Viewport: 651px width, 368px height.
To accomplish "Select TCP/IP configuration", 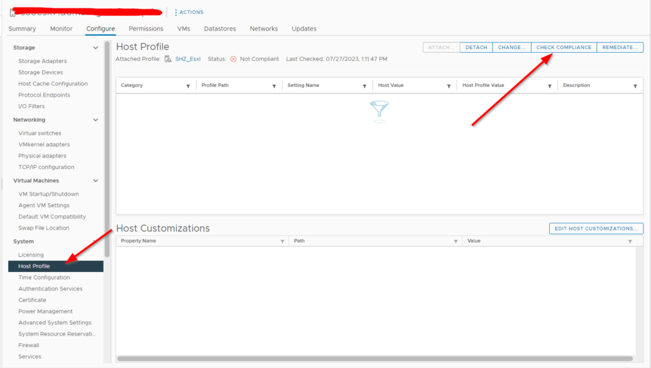I will 46,167.
